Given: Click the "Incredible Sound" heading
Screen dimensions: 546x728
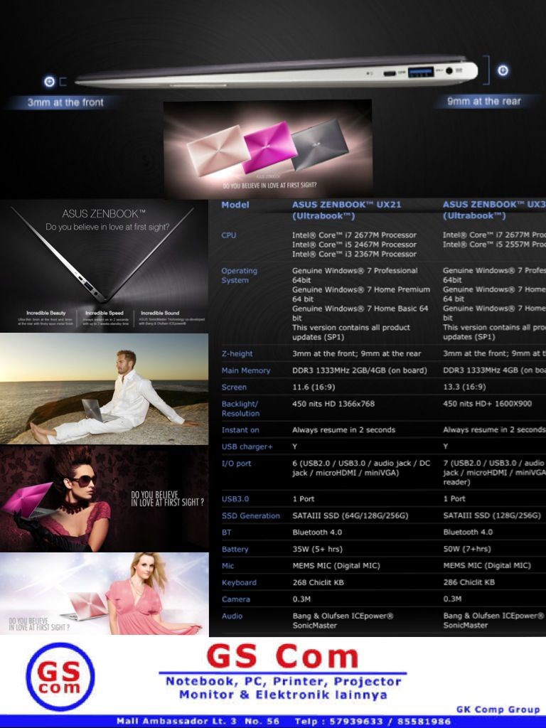Looking at the screenshot, I should (160, 313).
